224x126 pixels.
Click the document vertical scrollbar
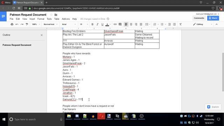coord(223,72)
